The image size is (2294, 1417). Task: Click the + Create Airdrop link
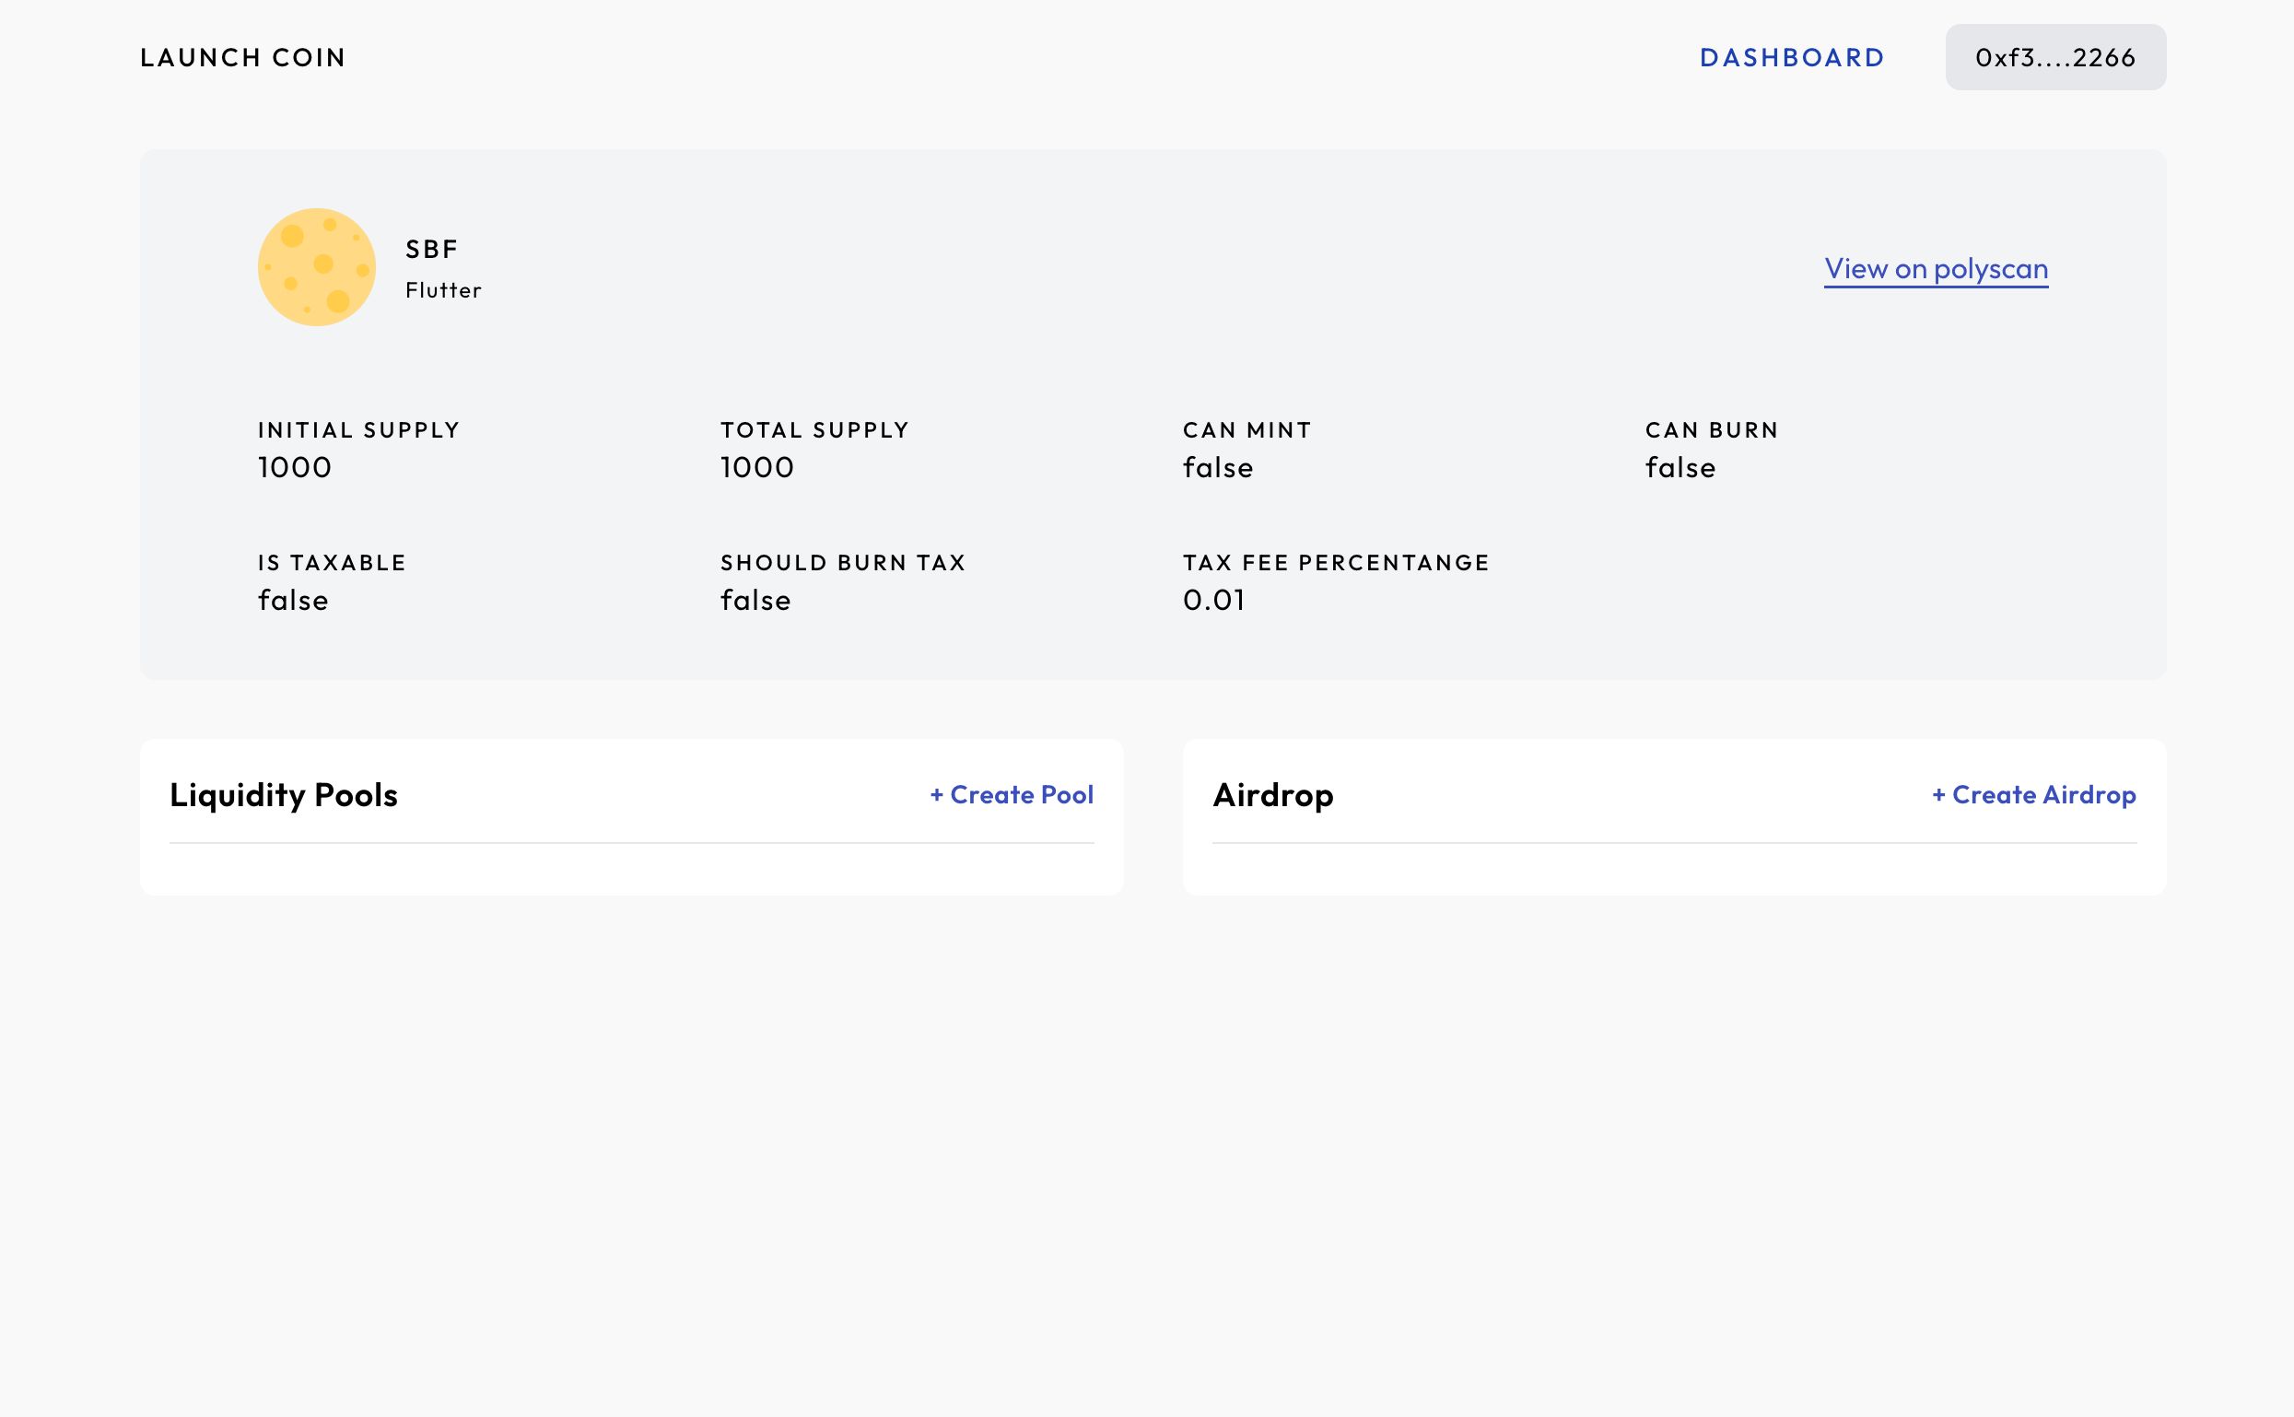2033,795
